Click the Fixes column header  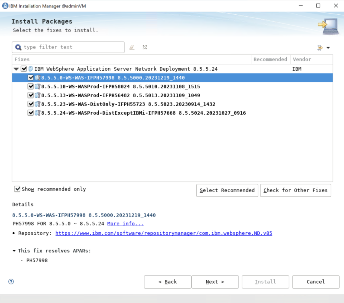pos(21,59)
